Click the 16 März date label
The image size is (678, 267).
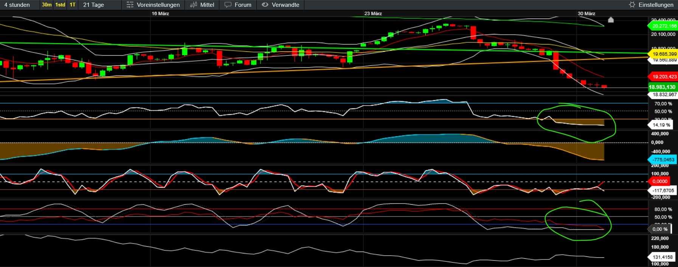tap(160, 13)
